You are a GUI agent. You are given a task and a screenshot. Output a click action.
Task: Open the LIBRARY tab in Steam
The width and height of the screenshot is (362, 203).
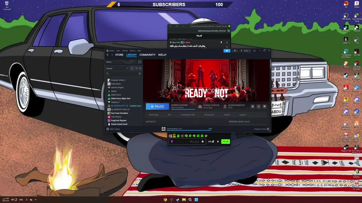pos(131,55)
